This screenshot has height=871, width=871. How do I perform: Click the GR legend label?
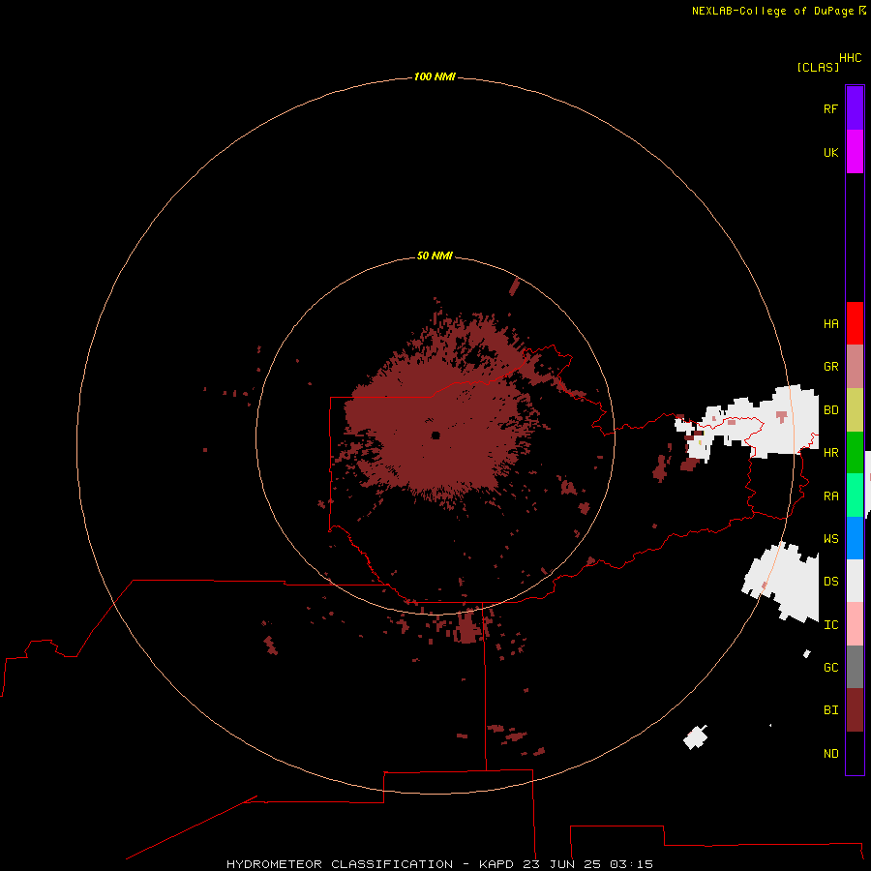tap(830, 367)
